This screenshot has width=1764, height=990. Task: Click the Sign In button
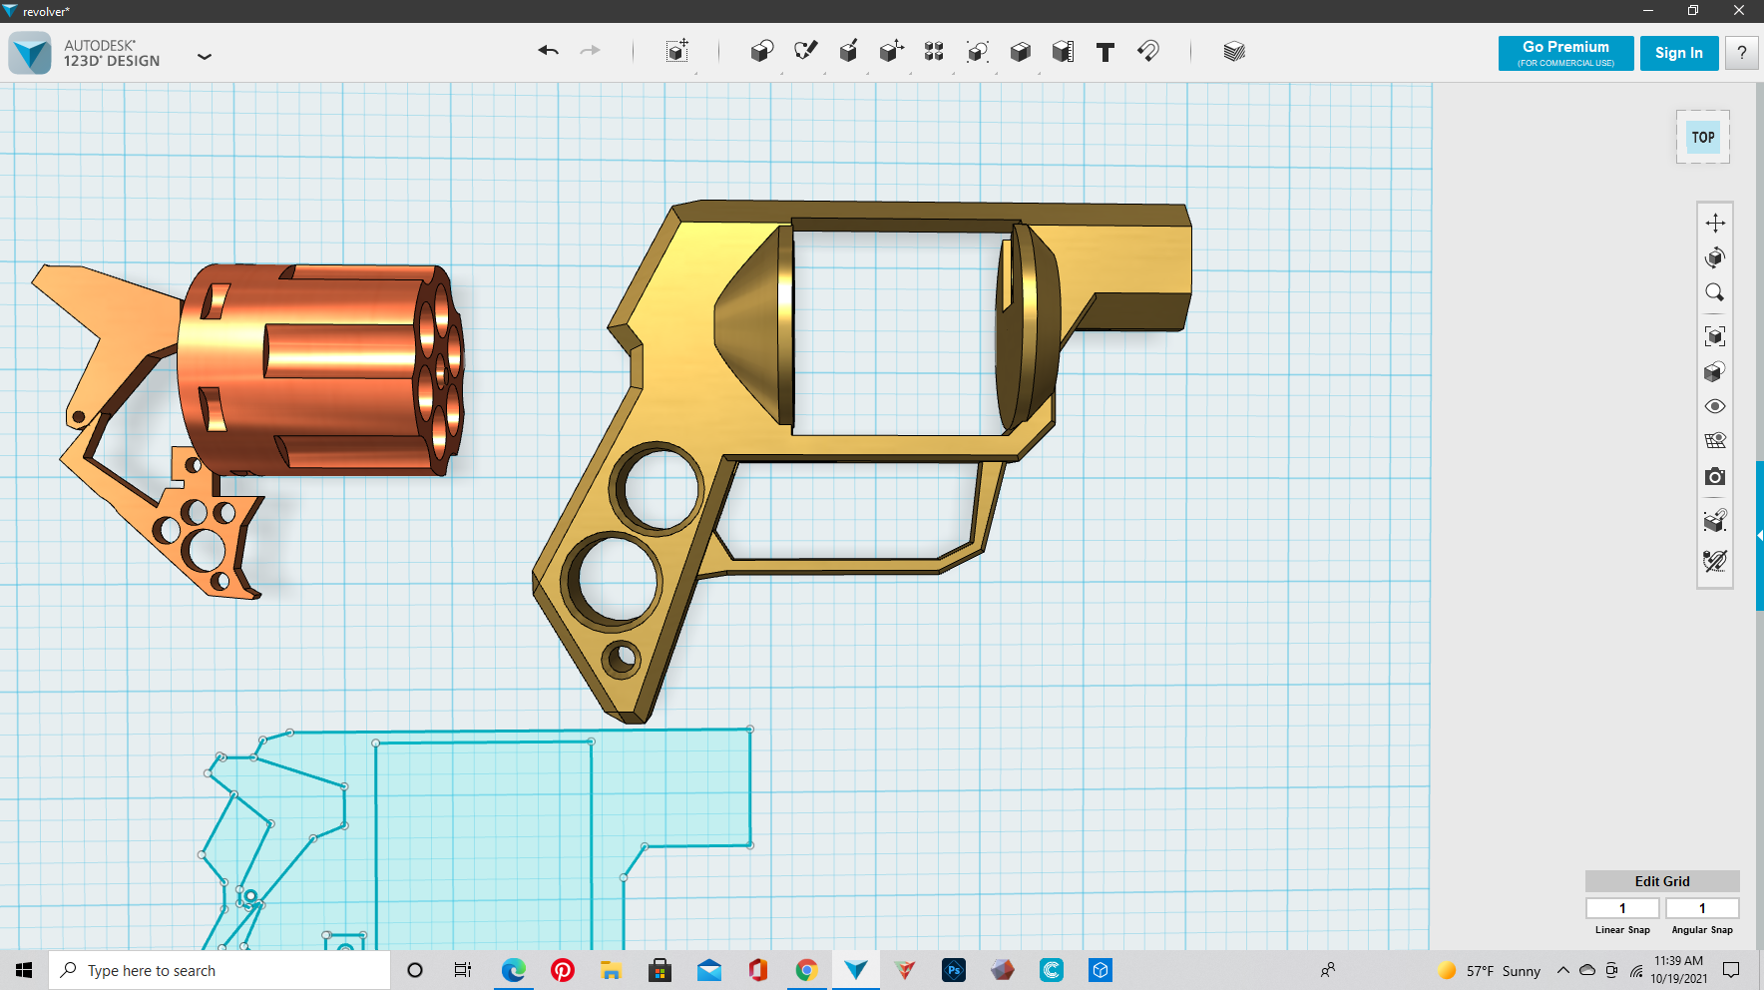coord(1678,52)
